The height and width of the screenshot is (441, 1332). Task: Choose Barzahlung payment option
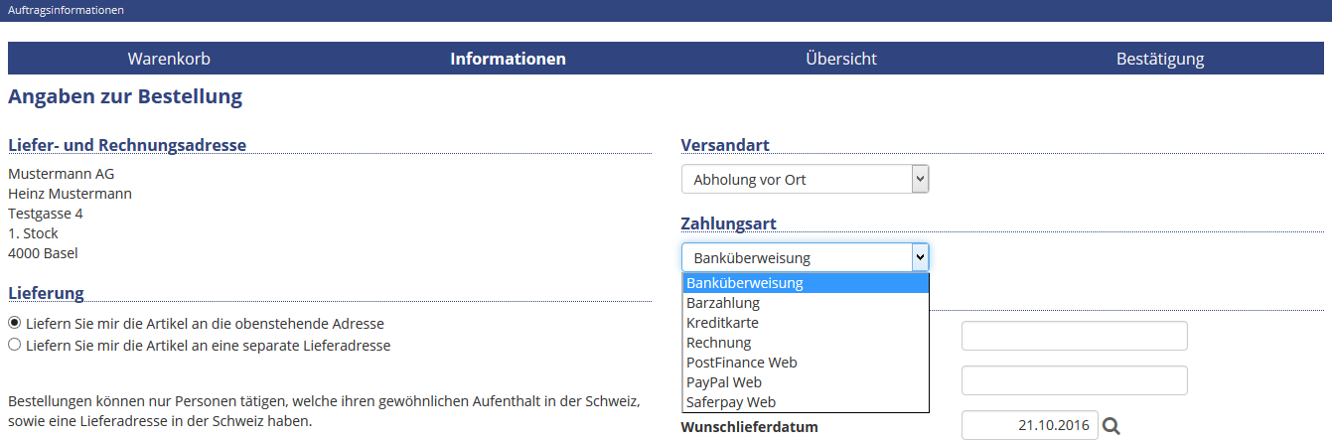[806, 303]
